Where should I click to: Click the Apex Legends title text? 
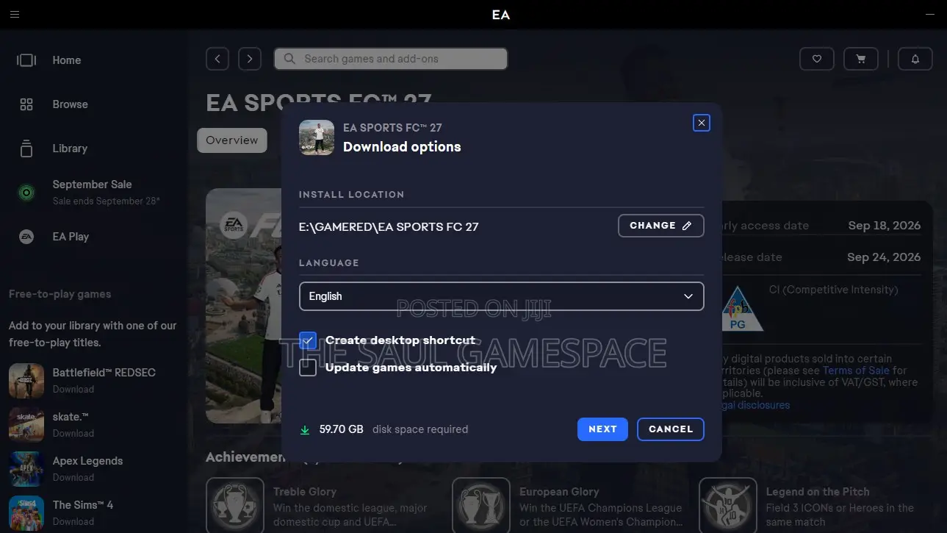point(88,461)
